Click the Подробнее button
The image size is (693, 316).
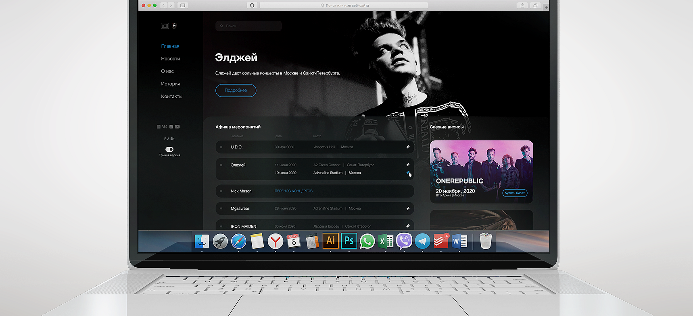[x=236, y=91]
